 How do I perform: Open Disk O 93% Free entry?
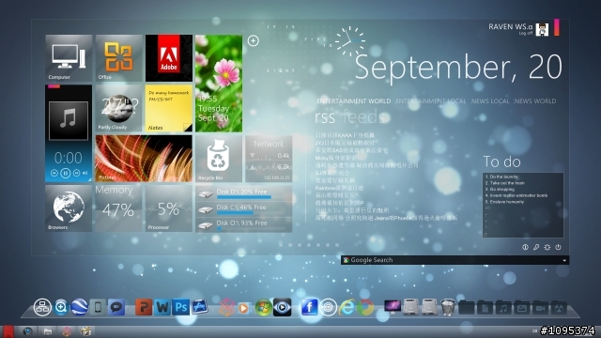(244, 225)
